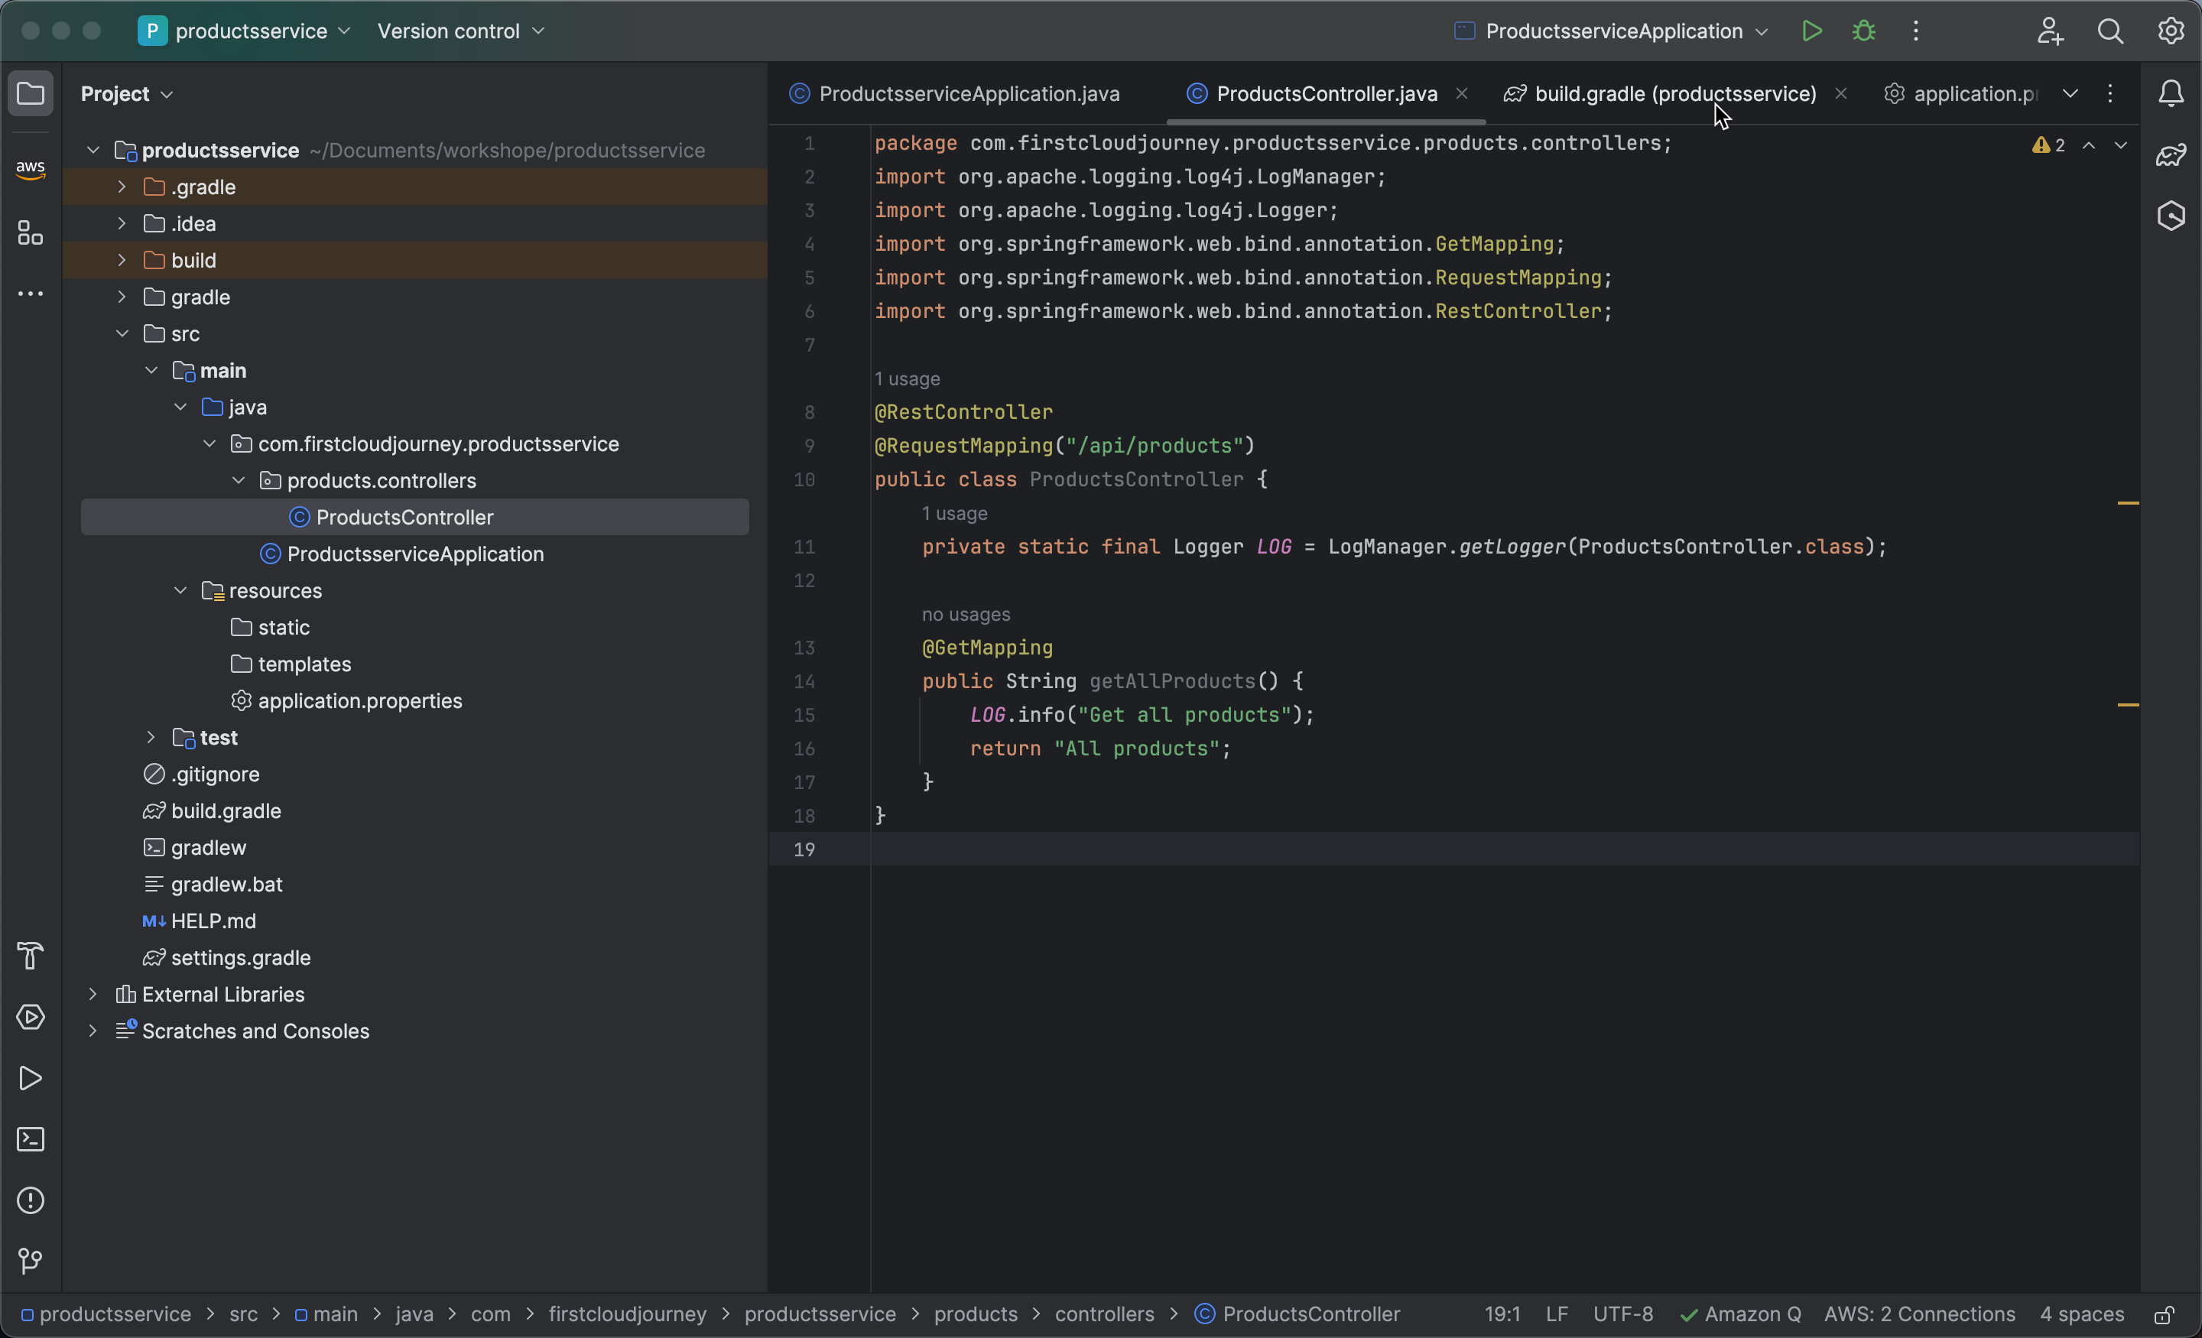Open the ProductsserviceApplication run configuration dropdown
Image resolution: width=2202 pixels, height=1338 pixels.
tap(1611, 31)
